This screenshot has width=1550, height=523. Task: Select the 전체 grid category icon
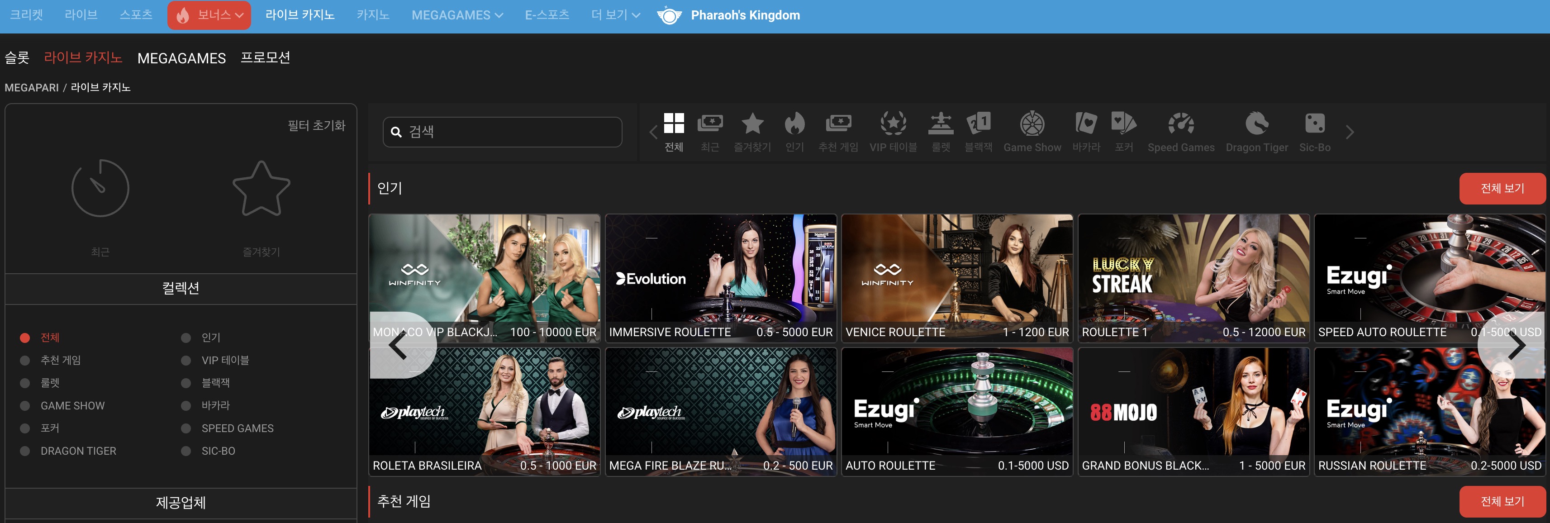pyautogui.click(x=674, y=124)
